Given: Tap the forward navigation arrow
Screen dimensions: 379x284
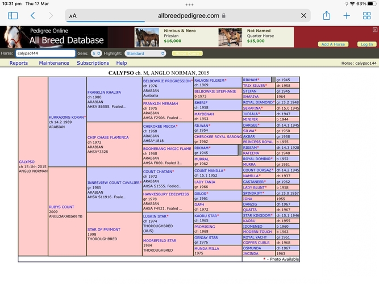Looking at the screenshot, I should tap(51, 16).
